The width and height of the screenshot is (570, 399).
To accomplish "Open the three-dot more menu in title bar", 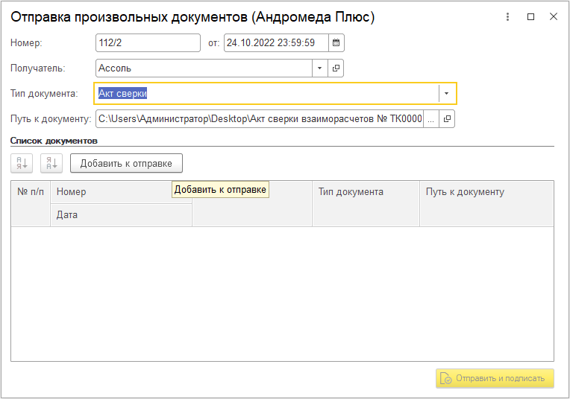I will pos(507,16).
